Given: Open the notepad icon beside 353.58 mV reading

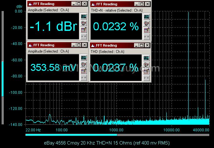Looking at the screenshot, I should pos(84,71).
